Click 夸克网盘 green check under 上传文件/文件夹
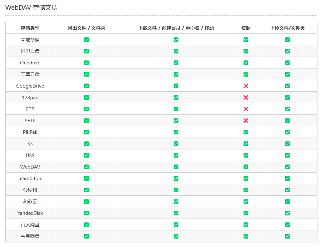Image resolution: width=323 pixels, height=247 pixels. [287, 236]
